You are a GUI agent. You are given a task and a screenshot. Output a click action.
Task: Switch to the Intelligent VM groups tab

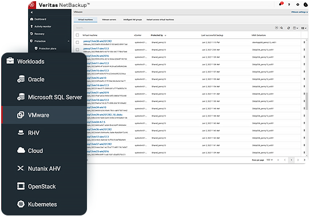[132, 19]
